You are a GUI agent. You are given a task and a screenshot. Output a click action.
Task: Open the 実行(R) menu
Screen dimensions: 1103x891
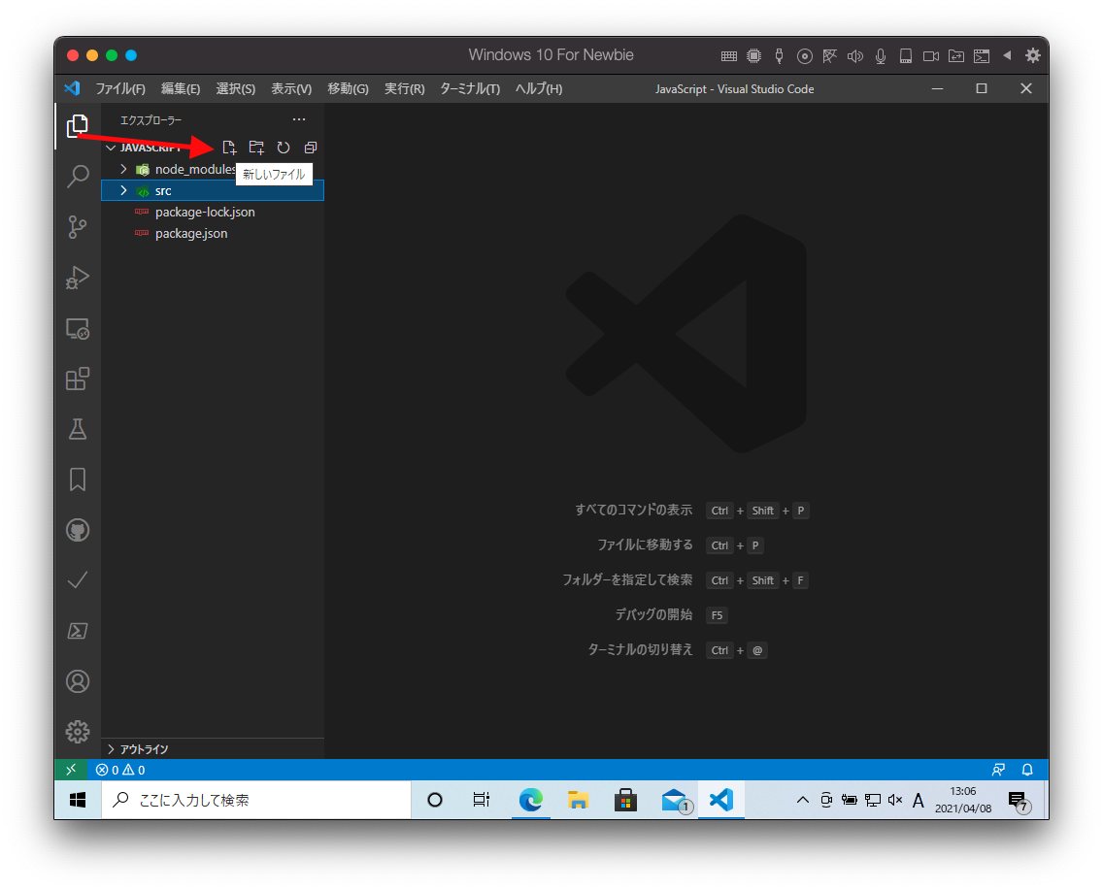pos(405,88)
